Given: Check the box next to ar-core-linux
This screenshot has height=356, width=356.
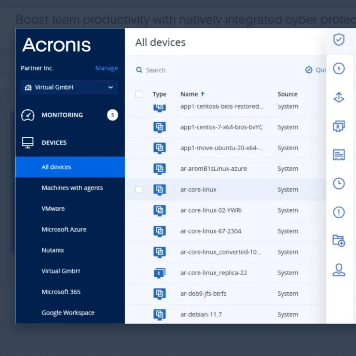Looking at the screenshot, I should coord(139,189).
